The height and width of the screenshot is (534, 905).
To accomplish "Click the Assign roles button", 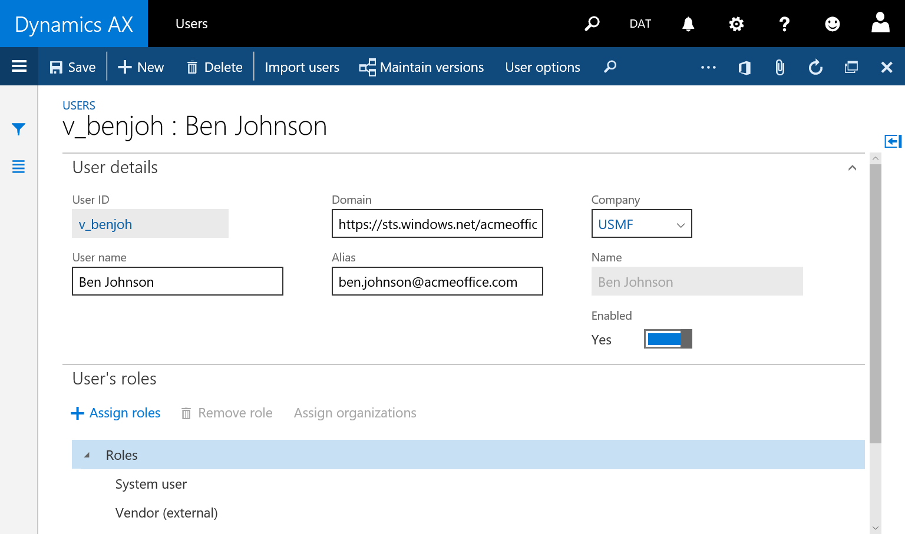I will point(116,413).
